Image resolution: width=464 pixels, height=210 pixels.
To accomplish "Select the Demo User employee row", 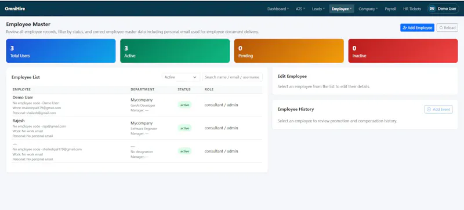I will [x=137, y=105].
